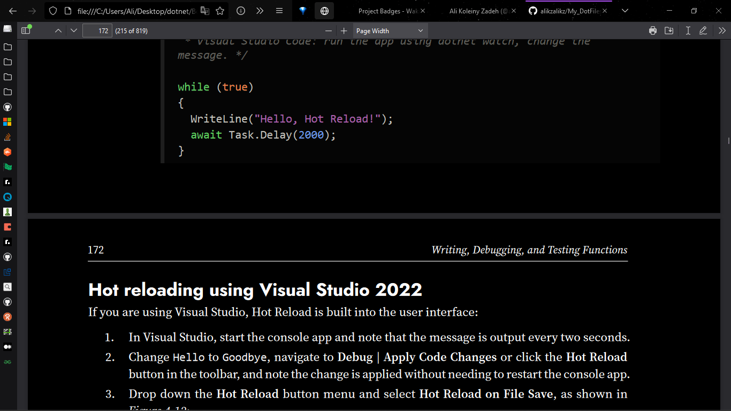731x411 pixels.
Task: Open the topmost folder bookmark in the sidebar
Action: 7,47
